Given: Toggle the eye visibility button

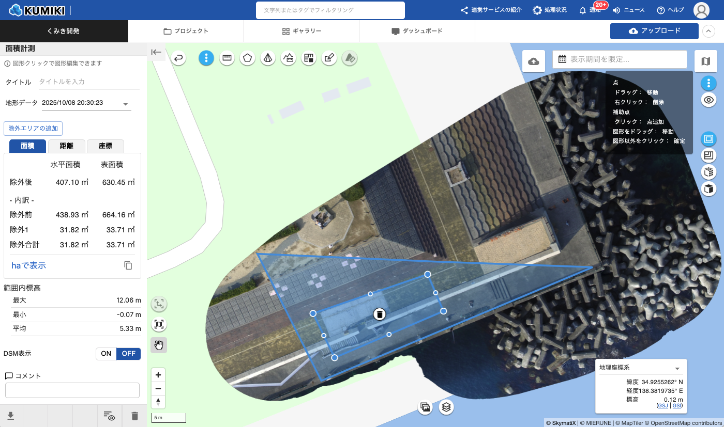Looking at the screenshot, I should (708, 100).
